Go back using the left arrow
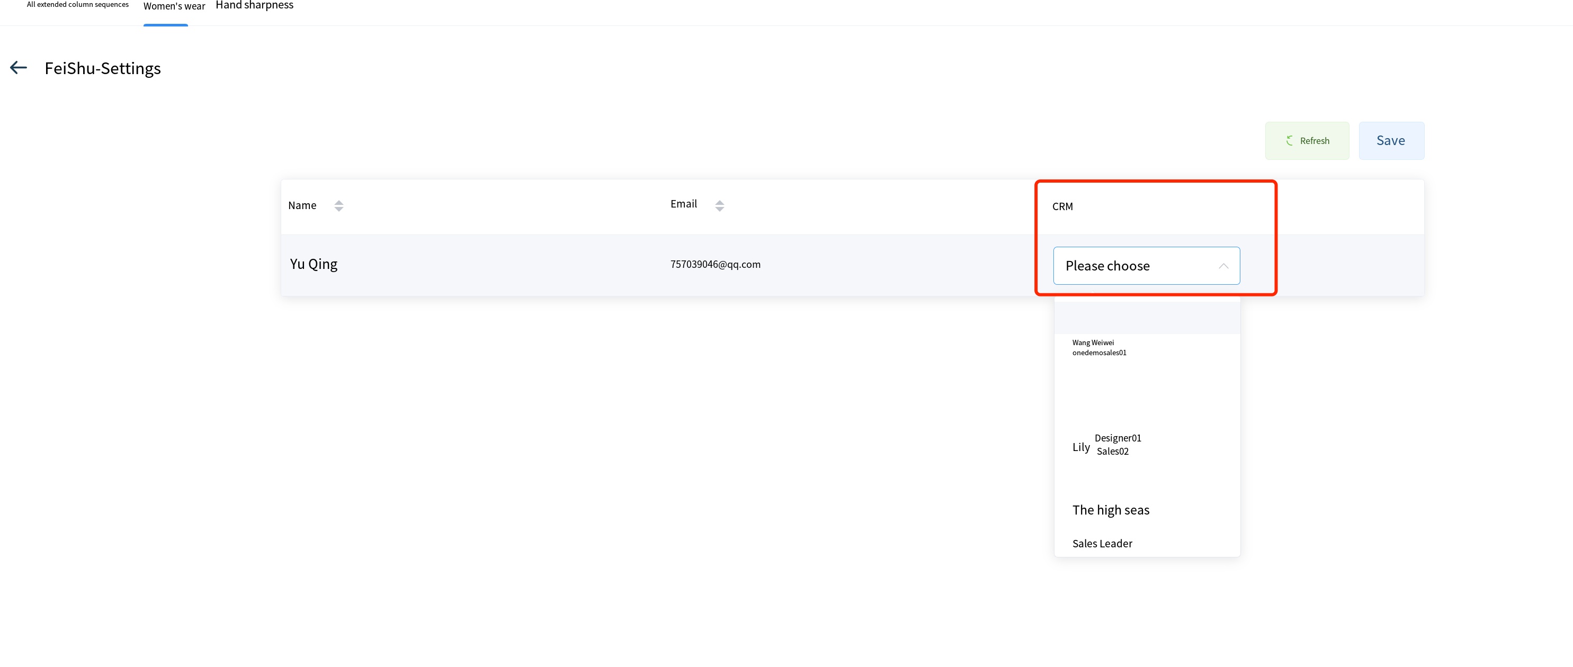The image size is (1573, 667). coord(19,68)
